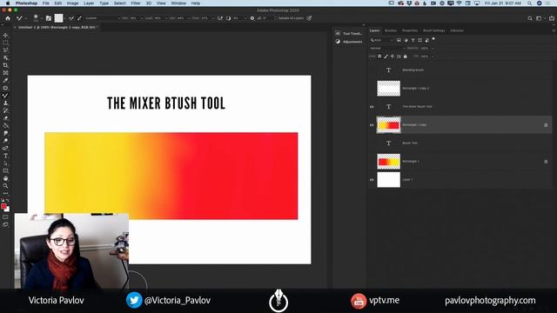Select the Crop tool
Image resolution: width=557 pixels, height=313 pixels.
5,65
